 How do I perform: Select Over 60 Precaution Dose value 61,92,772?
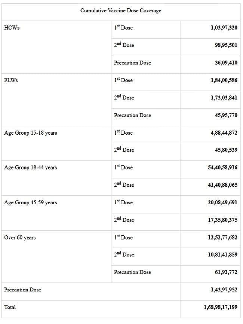click(x=226, y=272)
